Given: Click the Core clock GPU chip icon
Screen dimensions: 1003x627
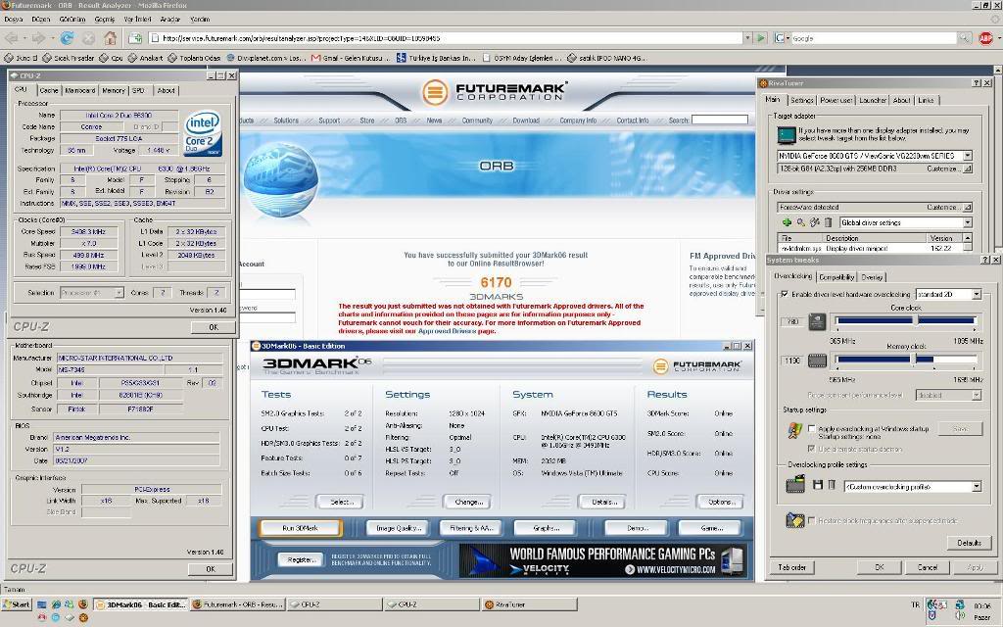Looking at the screenshot, I should (817, 321).
